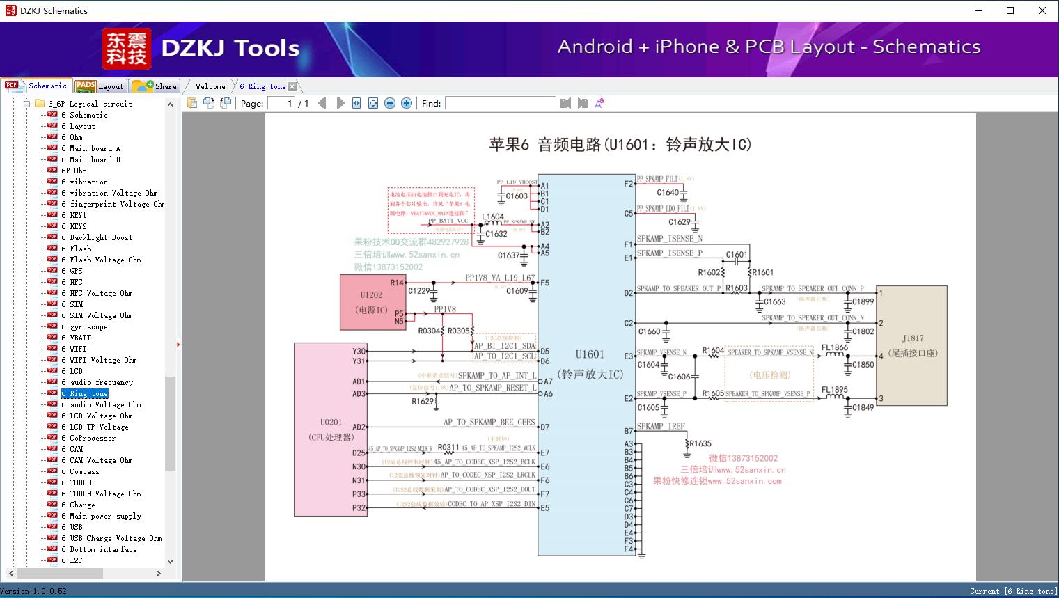Click the Find text box
The height and width of the screenshot is (598, 1059).
click(x=500, y=103)
